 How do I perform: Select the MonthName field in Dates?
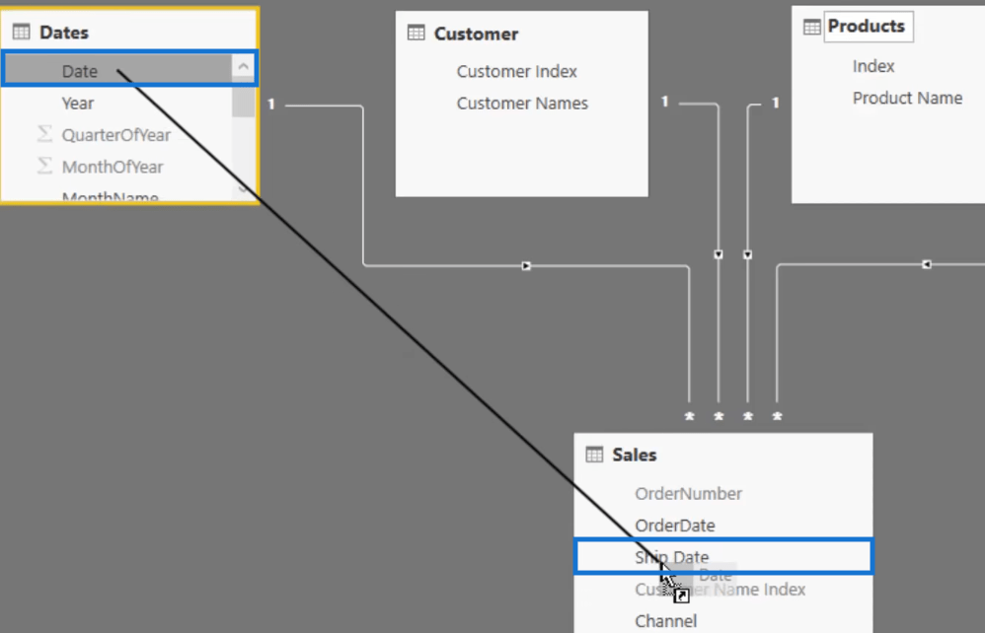click(110, 197)
